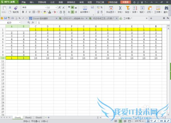Apply the fill color bucket
The height and width of the screenshot is (123, 171).
tap(45, 12)
